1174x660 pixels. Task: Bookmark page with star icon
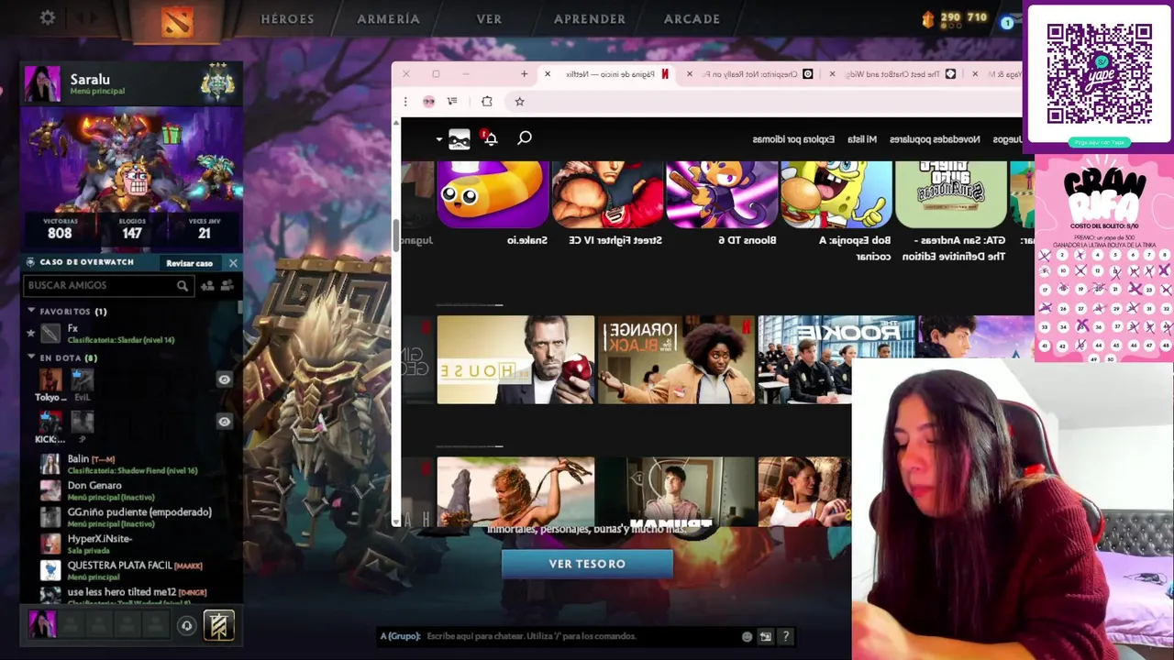pyautogui.click(x=519, y=102)
